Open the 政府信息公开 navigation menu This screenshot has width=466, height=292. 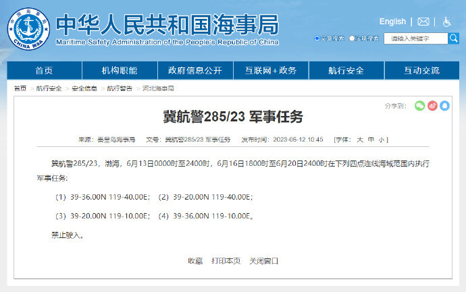[x=195, y=70]
